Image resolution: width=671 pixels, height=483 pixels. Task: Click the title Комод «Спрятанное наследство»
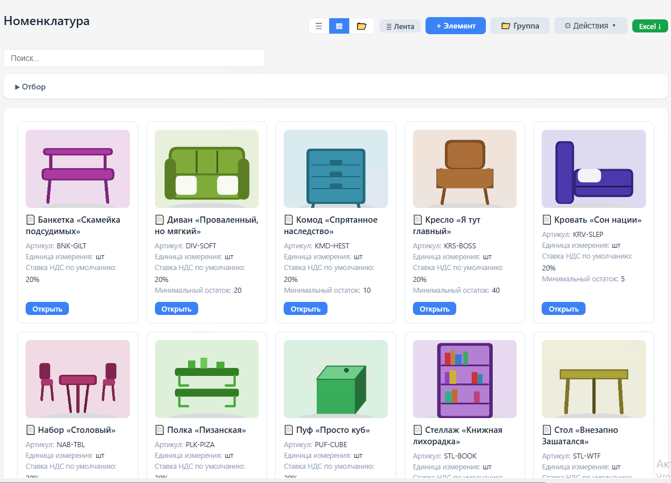click(x=331, y=226)
